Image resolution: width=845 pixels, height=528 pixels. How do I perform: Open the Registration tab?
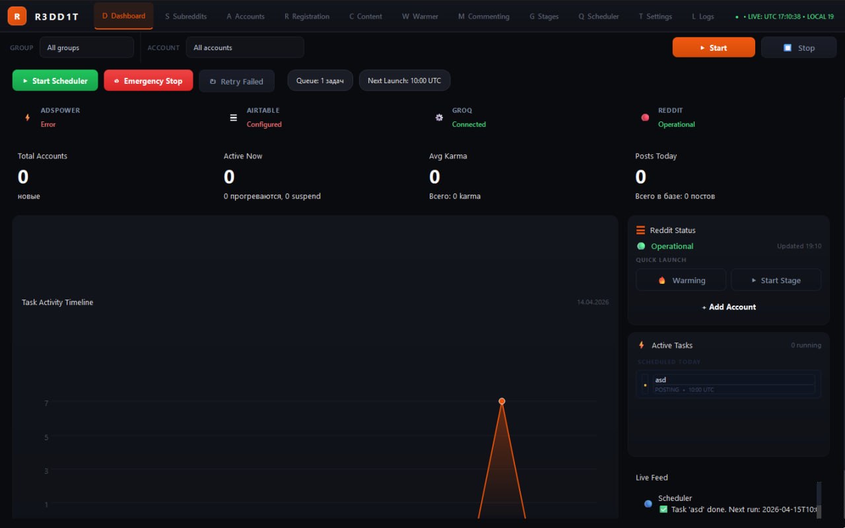307,16
